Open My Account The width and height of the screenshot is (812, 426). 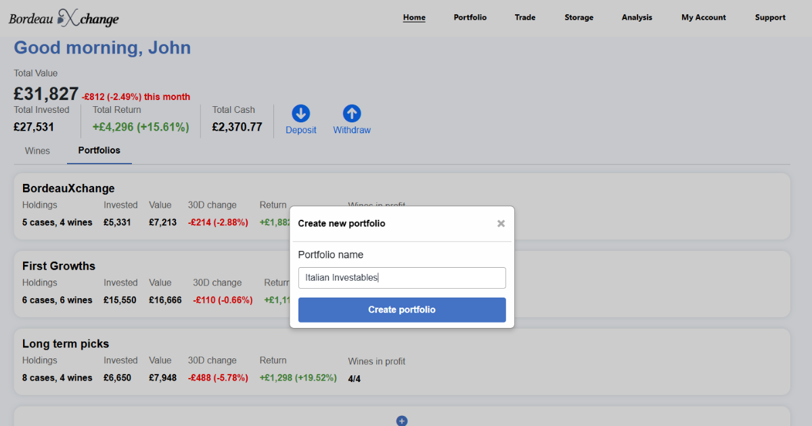pos(704,18)
